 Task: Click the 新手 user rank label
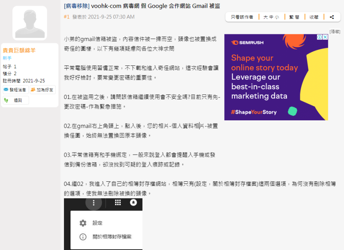click(x=7, y=58)
